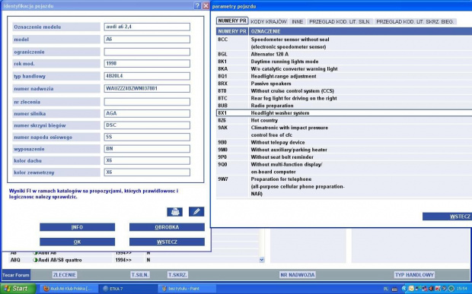
Task: Open the KODY KRAJÓW tab
Action: click(x=269, y=21)
